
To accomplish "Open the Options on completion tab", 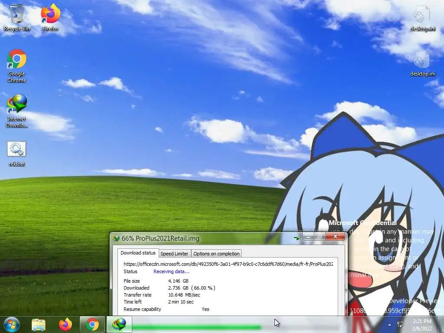I will coord(216,254).
